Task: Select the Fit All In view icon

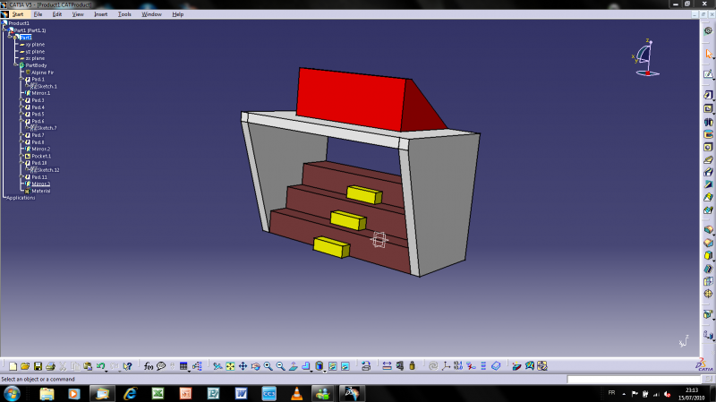Action: click(x=231, y=366)
